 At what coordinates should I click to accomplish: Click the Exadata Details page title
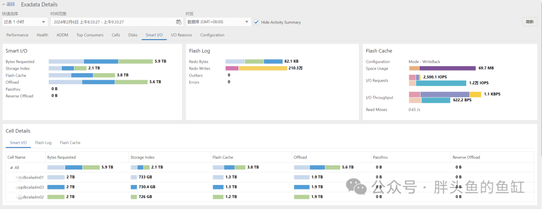40,5
